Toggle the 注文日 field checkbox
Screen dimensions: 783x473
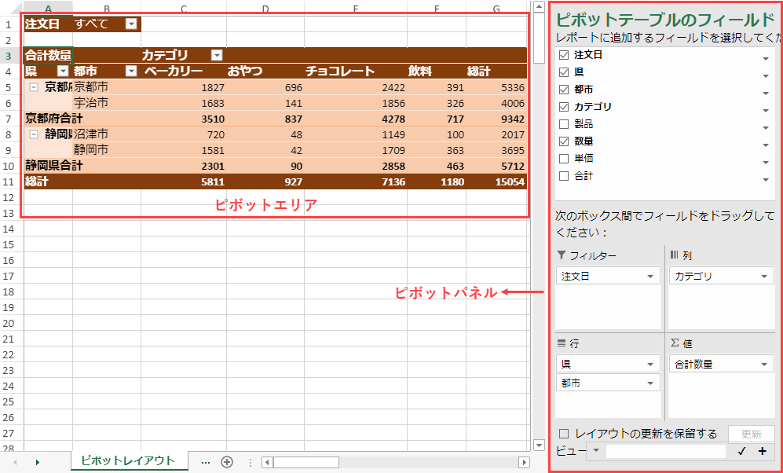(x=564, y=55)
